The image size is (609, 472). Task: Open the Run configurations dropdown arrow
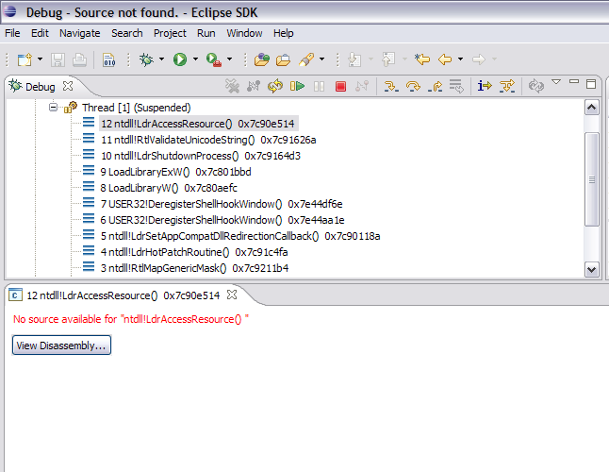tap(195, 59)
